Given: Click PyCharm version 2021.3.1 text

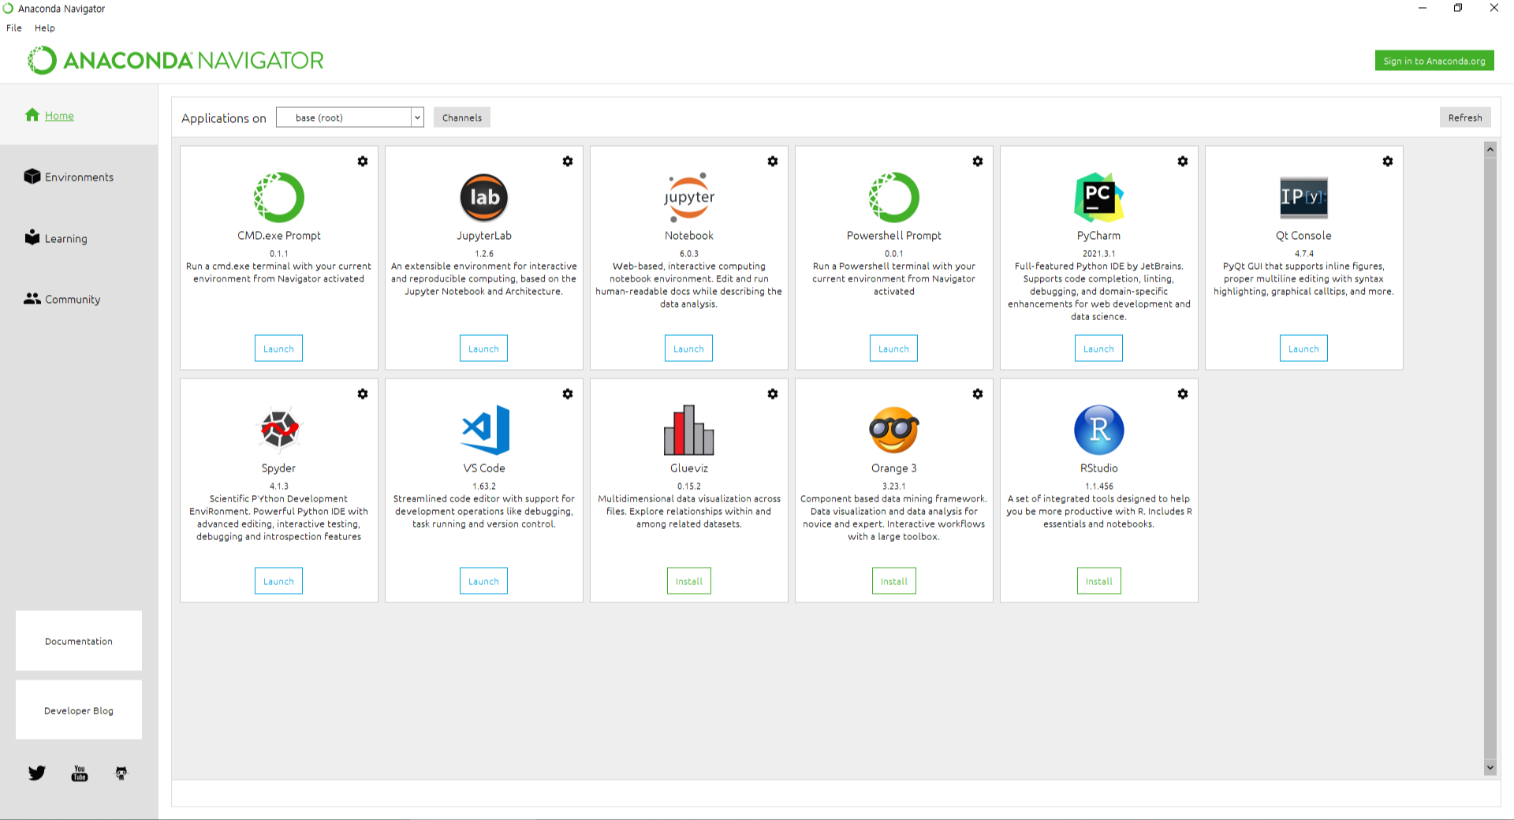Looking at the screenshot, I should 1098,254.
